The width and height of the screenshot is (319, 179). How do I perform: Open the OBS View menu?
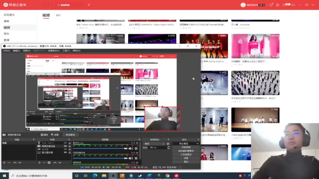pos(27,51)
